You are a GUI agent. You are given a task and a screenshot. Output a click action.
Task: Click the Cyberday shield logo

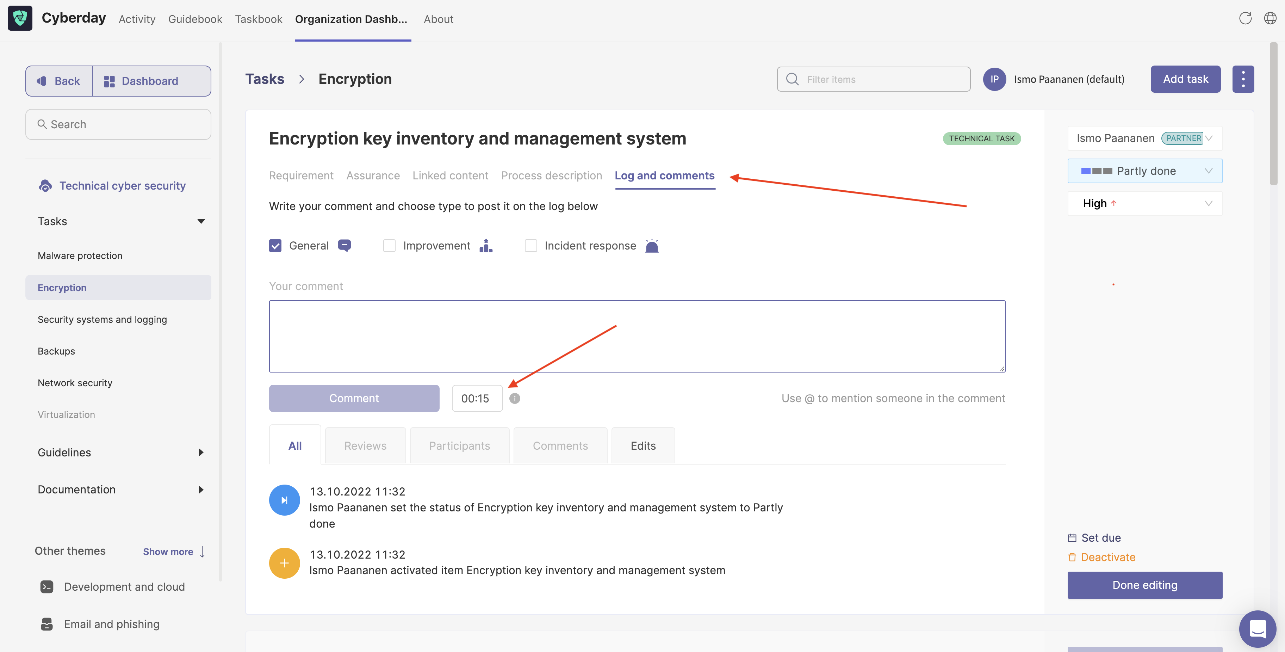pos(20,18)
